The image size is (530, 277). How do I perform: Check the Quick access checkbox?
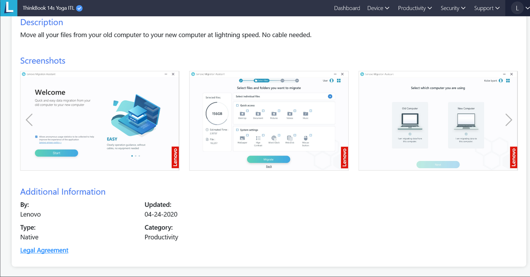[237, 106]
